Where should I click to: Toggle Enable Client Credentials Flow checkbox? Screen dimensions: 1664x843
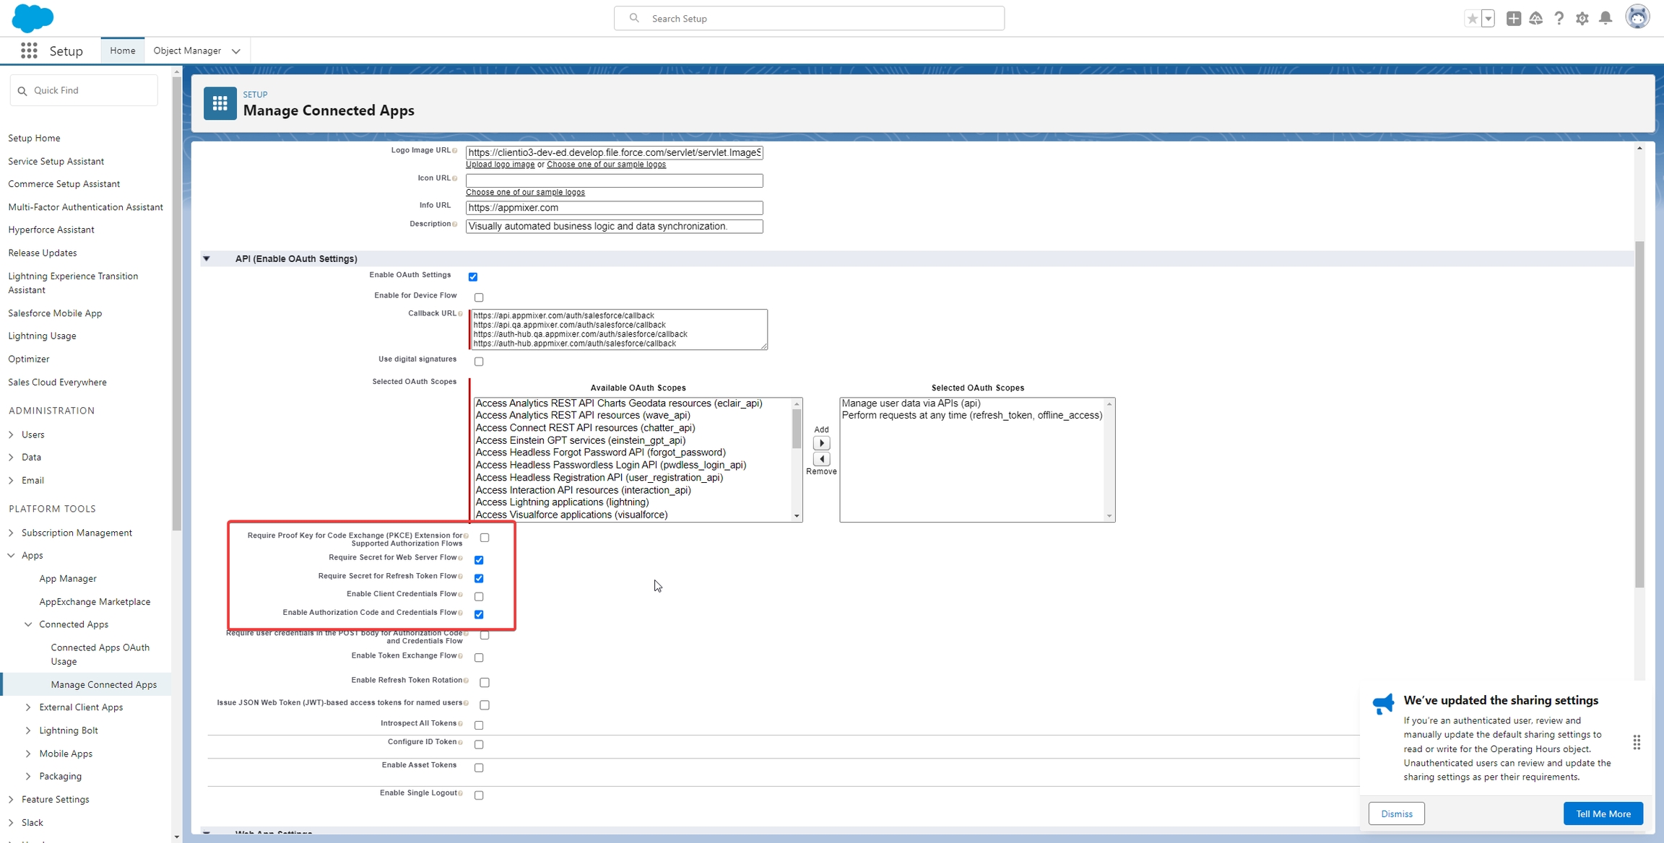tap(479, 596)
